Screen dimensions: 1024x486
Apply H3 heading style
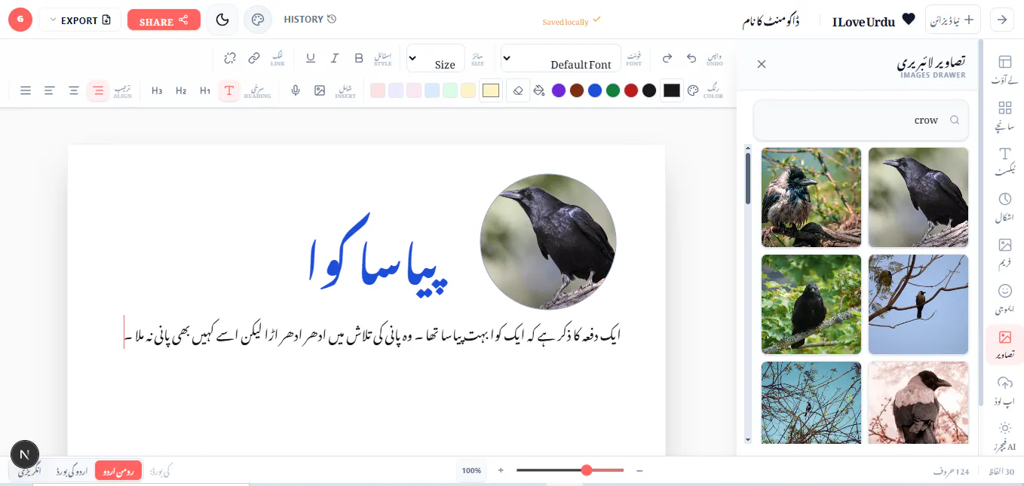[x=157, y=90]
